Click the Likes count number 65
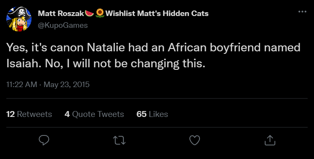Image resolution: width=314 pixels, height=159 pixels. (x=141, y=114)
